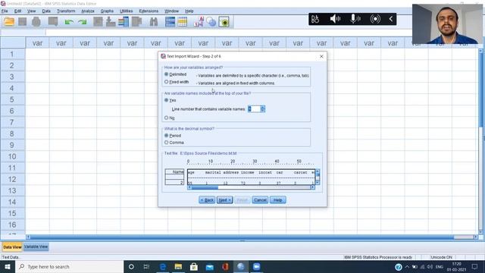Click the microphone icon in recording overlay
This screenshot has height=273, width=485.
coord(355,19)
